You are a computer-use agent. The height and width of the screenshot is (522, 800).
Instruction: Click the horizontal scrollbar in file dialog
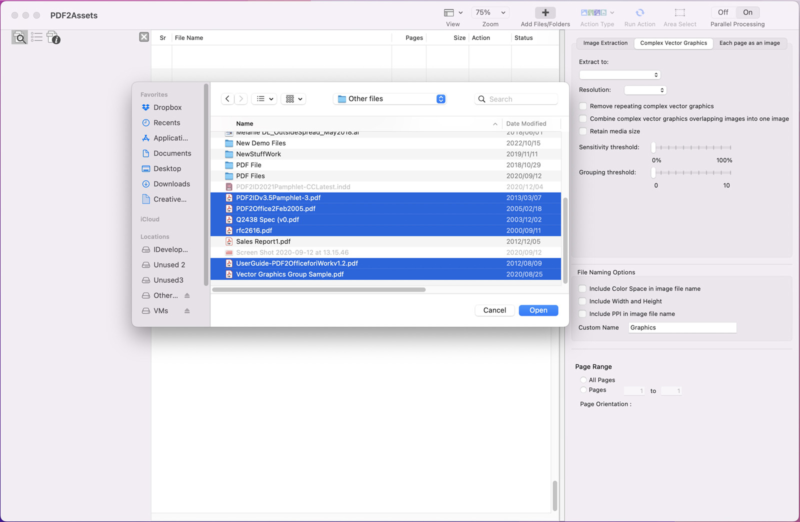319,289
